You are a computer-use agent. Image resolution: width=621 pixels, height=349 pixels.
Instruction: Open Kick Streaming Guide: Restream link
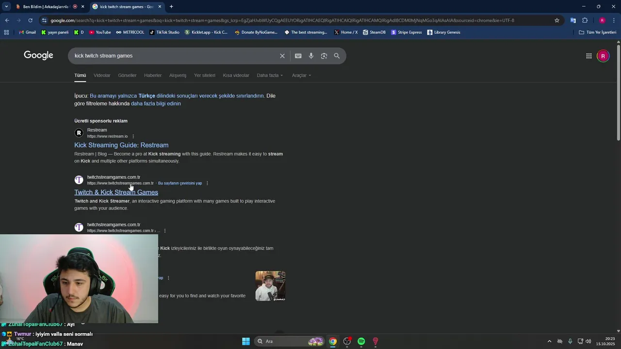tap(121, 145)
